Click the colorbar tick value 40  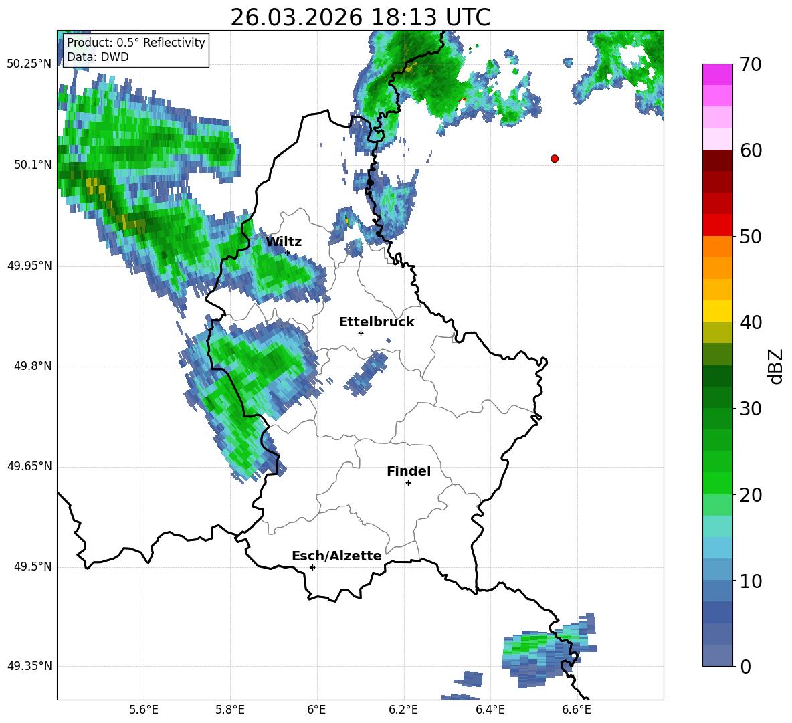point(751,322)
